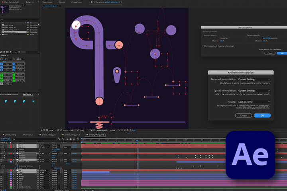Image resolution: width=287 pixels, height=191 pixels.
Task: Click OK in Keyframe Interpolation dialog
Action: pos(262,115)
